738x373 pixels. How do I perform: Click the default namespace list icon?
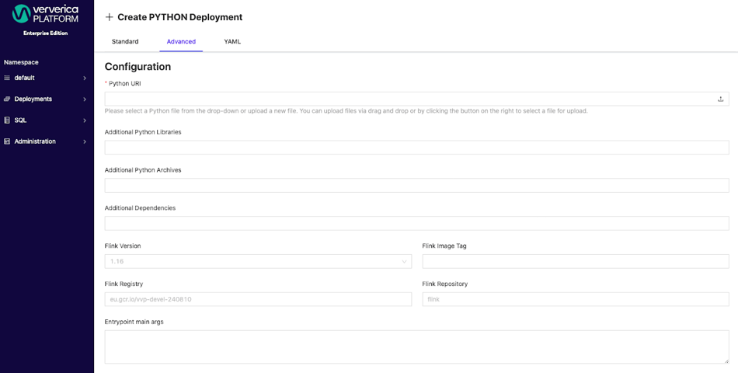tap(6, 78)
